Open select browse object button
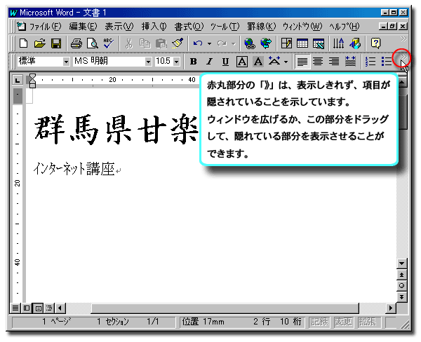The image size is (421, 342). (x=401, y=286)
